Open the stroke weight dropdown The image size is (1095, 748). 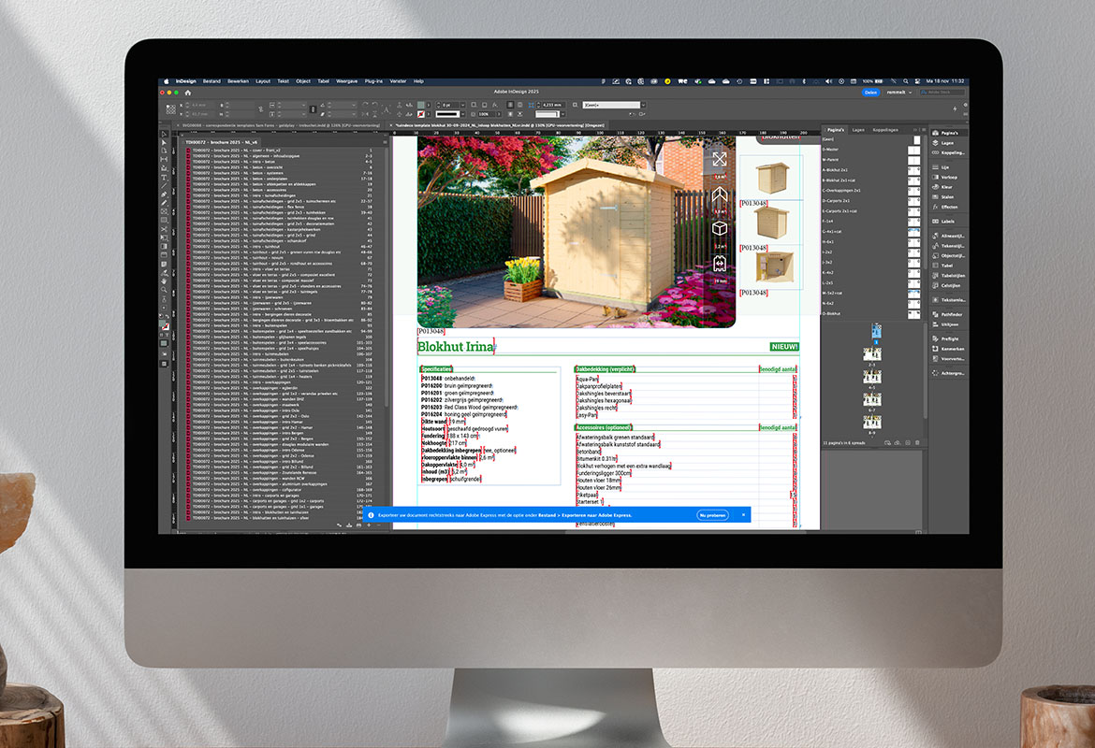(463, 105)
